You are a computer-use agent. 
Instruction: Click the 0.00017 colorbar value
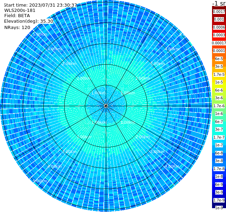tap(219, 43)
